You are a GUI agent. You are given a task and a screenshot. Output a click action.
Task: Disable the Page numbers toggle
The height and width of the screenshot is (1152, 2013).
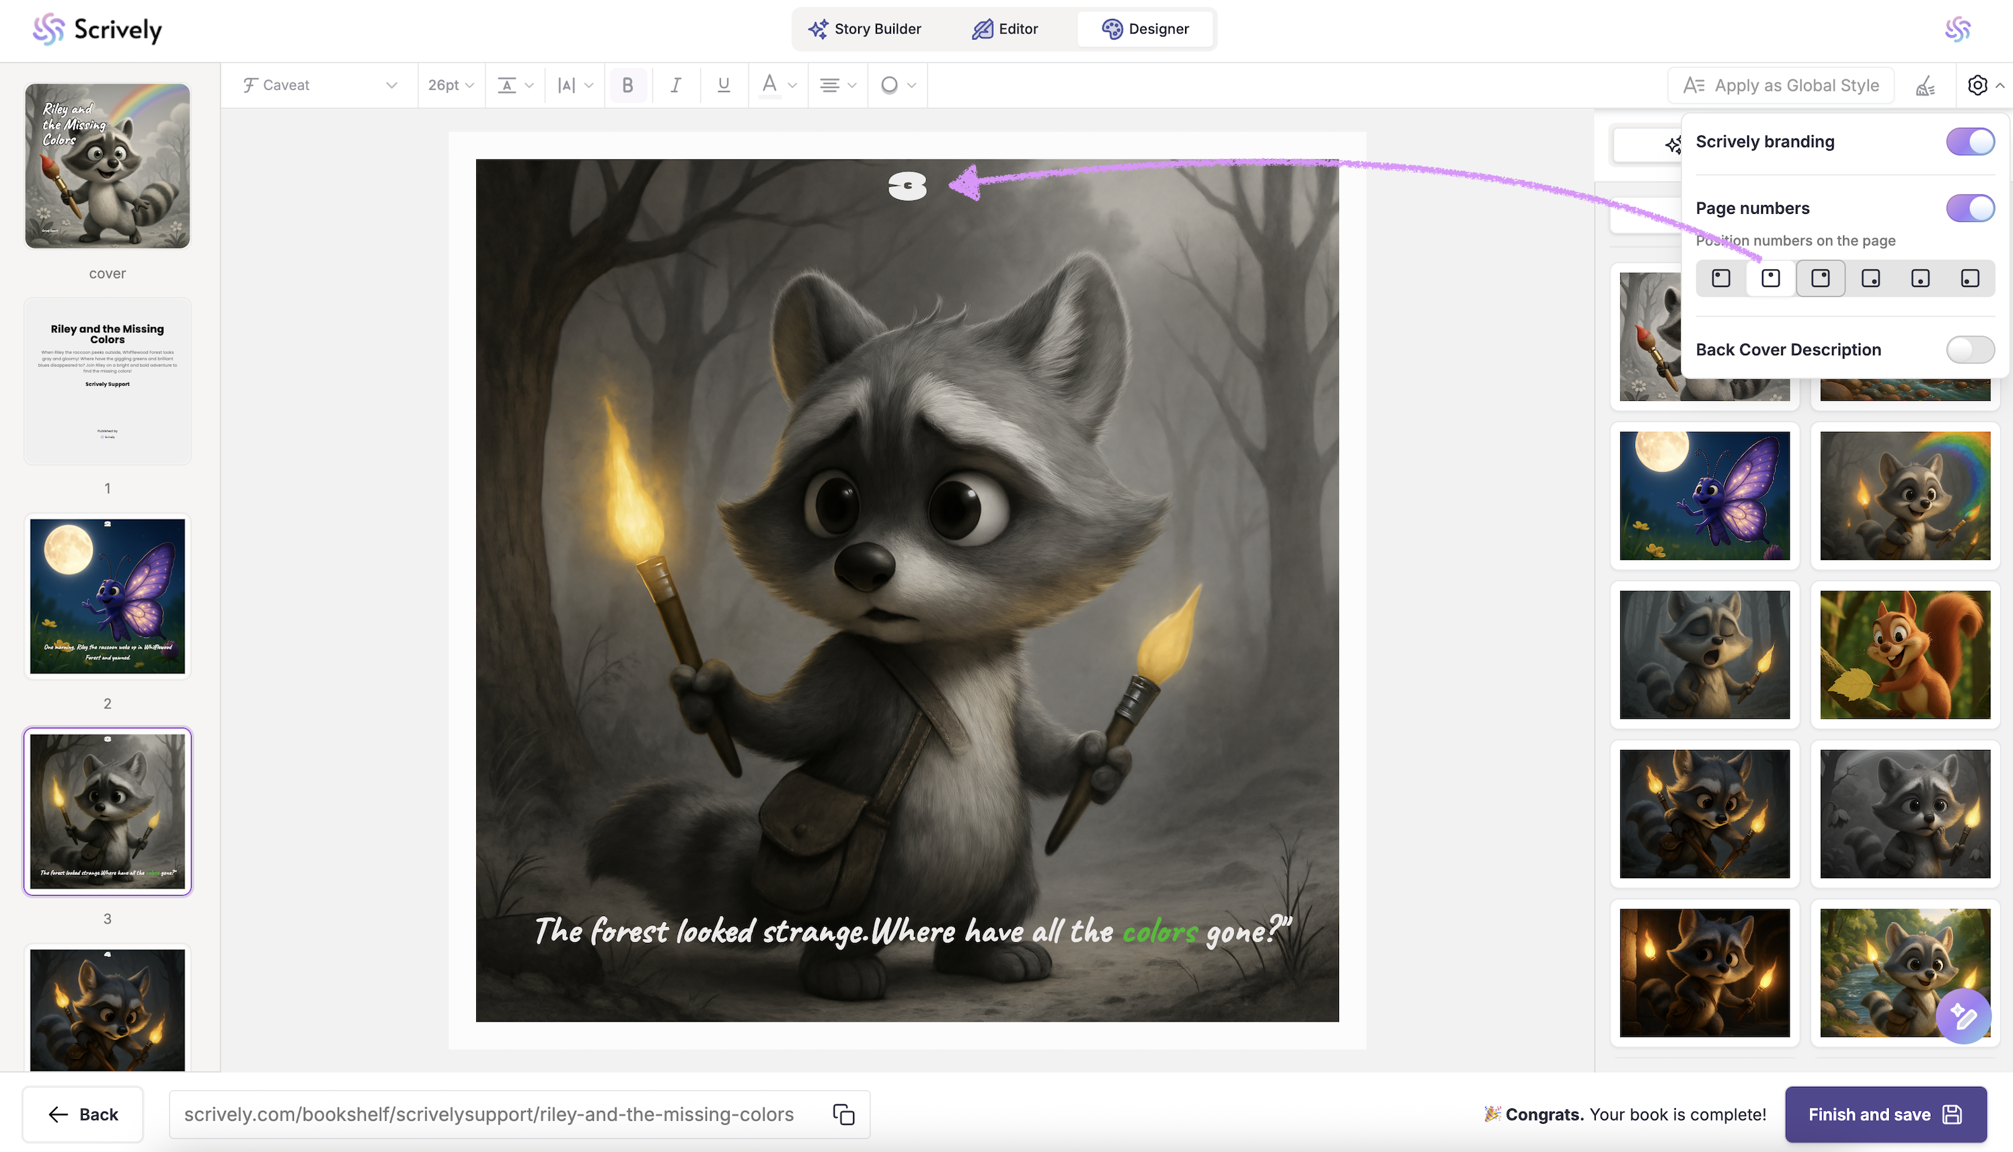[1969, 208]
